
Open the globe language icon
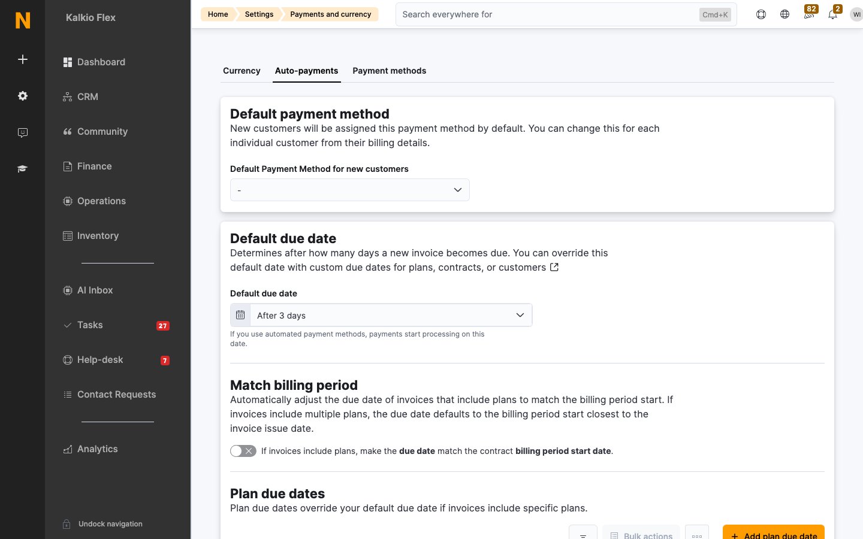[785, 14]
